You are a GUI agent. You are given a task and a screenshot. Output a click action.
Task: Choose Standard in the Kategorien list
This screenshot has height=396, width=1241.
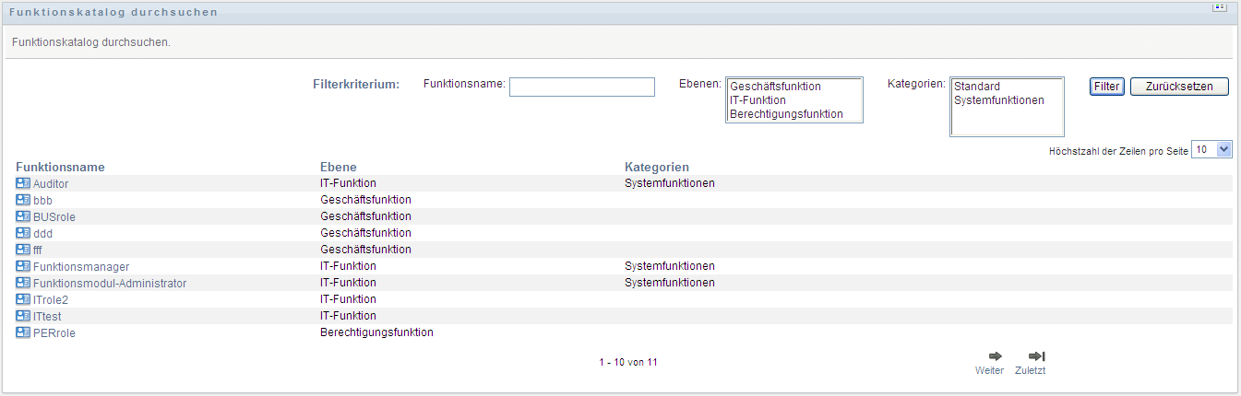coord(977,87)
